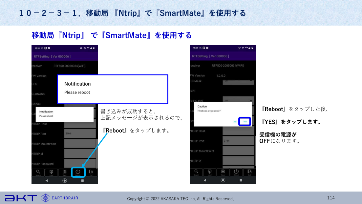The height and width of the screenshot is (204, 362).
Task: Open the GLONASS ON dropdown in right phone
Action: (238, 100)
